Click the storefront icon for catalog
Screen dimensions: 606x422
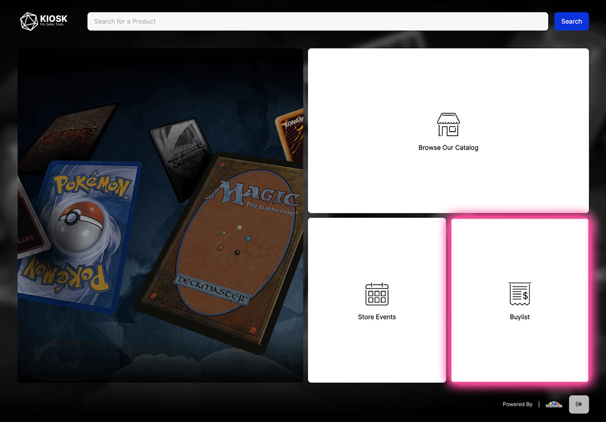pyautogui.click(x=448, y=125)
